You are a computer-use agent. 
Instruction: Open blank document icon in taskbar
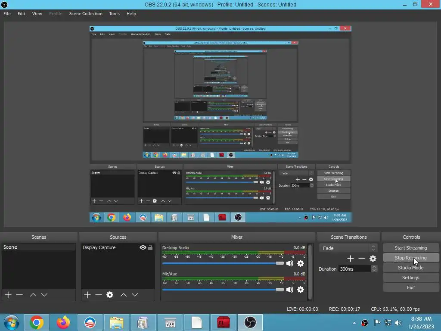point(196,322)
